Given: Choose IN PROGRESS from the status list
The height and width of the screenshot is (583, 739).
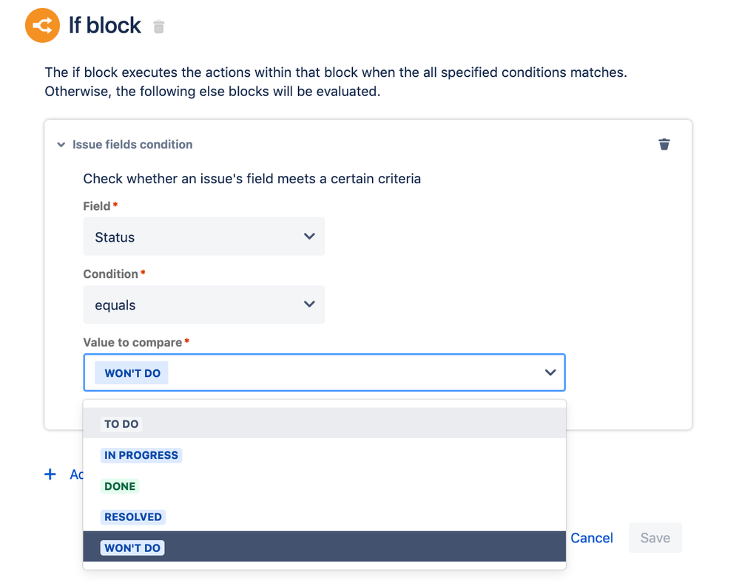Looking at the screenshot, I should [x=141, y=455].
